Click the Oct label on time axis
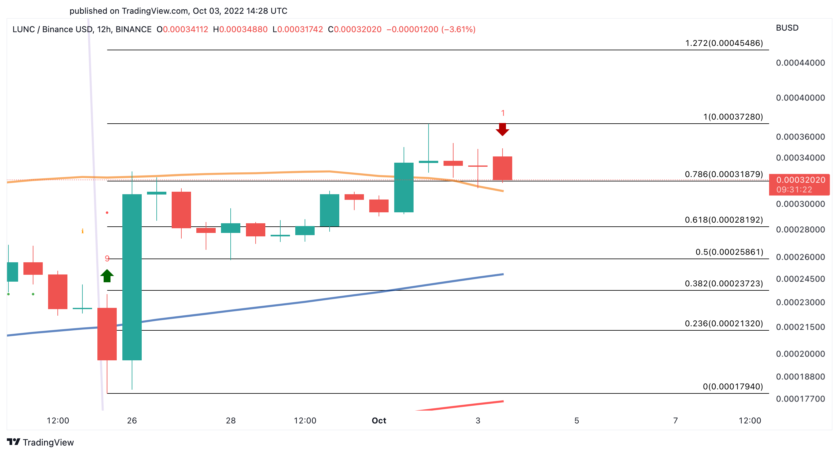Image resolution: width=839 pixels, height=454 pixels. pos(379,420)
